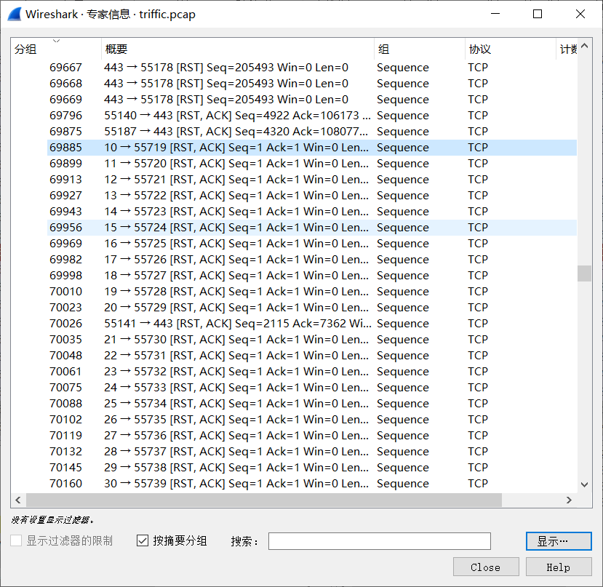Click the Close button

point(486,567)
